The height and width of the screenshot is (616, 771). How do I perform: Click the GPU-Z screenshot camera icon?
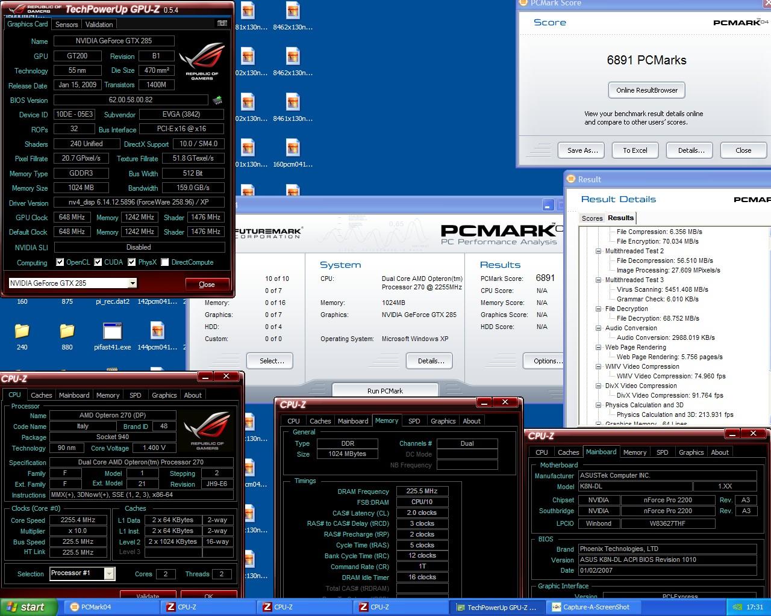pyautogui.click(x=222, y=23)
